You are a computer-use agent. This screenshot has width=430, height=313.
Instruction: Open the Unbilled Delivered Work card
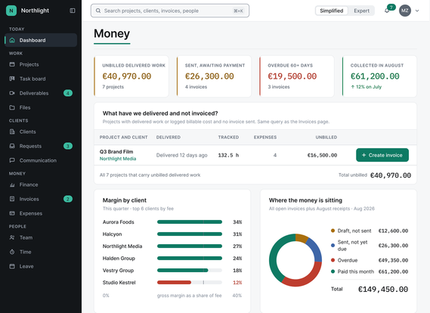click(131, 76)
